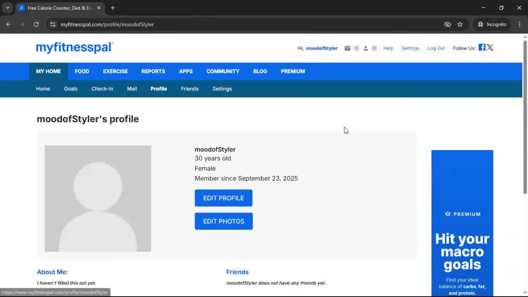Open the Mail submenu item

click(x=132, y=89)
